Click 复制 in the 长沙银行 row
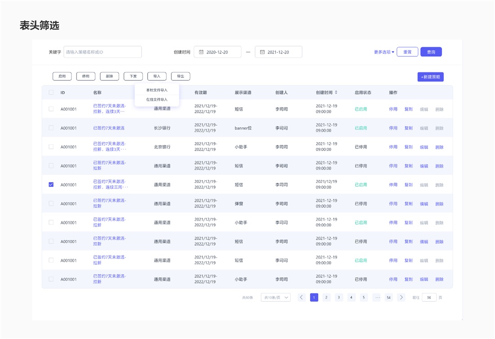 click(409, 128)
